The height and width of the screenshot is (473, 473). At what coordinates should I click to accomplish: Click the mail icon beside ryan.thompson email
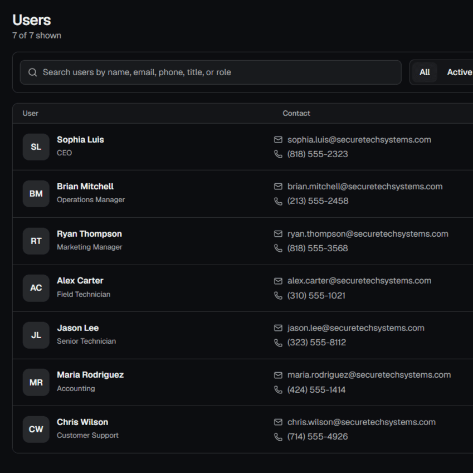pyautogui.click(x=278, y=234)
